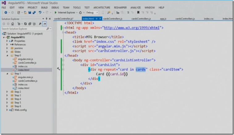
Task: Follow the w3.org xhtml namespace link
Action: tap(132, 28)
